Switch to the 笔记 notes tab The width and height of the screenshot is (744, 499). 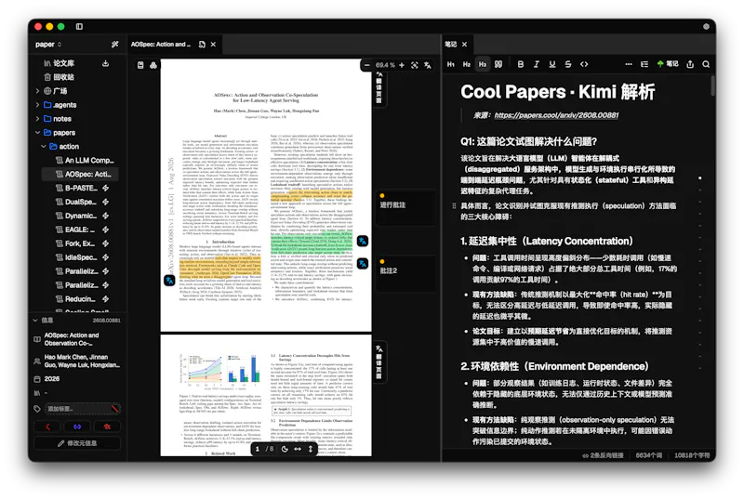[451, 44]
